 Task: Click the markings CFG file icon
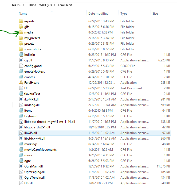point(21,144)
